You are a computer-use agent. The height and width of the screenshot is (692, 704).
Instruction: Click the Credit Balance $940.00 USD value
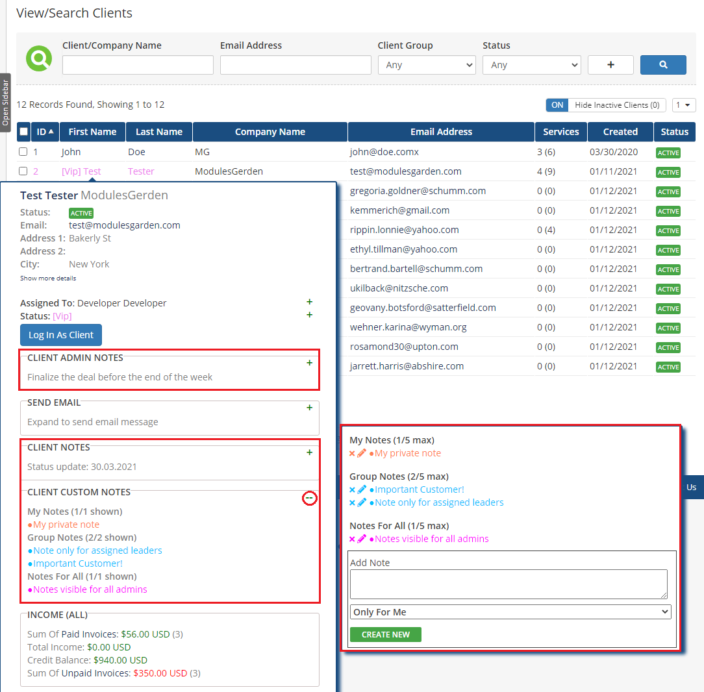[120, 660]
